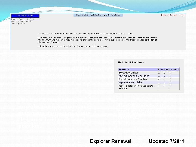Click the Current column header
This screenshot has width=196, height=147.
coord(174,69)
